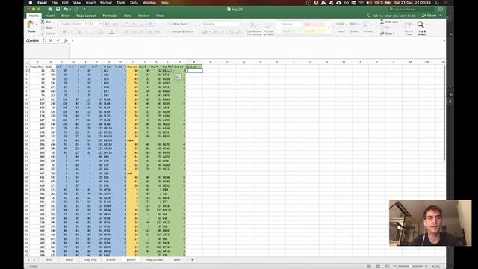Expand the formula bar arrow

tap(444, 40)
